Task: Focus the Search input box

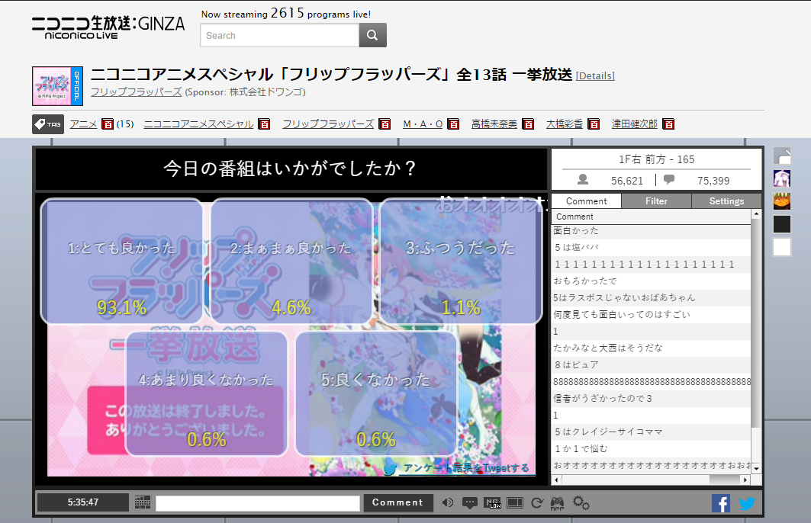Action: point(280,35)
